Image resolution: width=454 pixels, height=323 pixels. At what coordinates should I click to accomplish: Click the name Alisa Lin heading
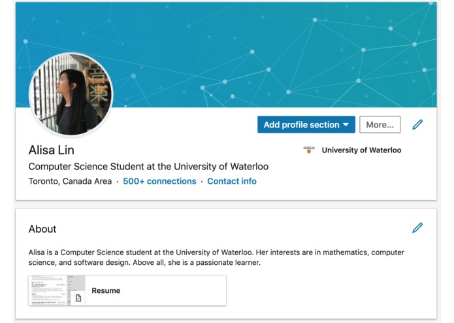pyautogui.click(x=51, y=150)
